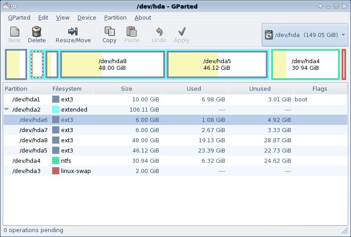Click the 24.62 GiB unused value
Viewport: 351px width, 237px height.
point(277,161)
